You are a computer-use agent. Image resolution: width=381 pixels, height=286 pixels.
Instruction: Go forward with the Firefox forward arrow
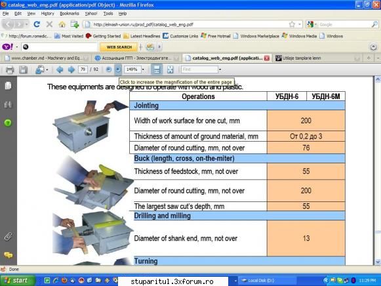pyautogui.click(x=18, y=24)
